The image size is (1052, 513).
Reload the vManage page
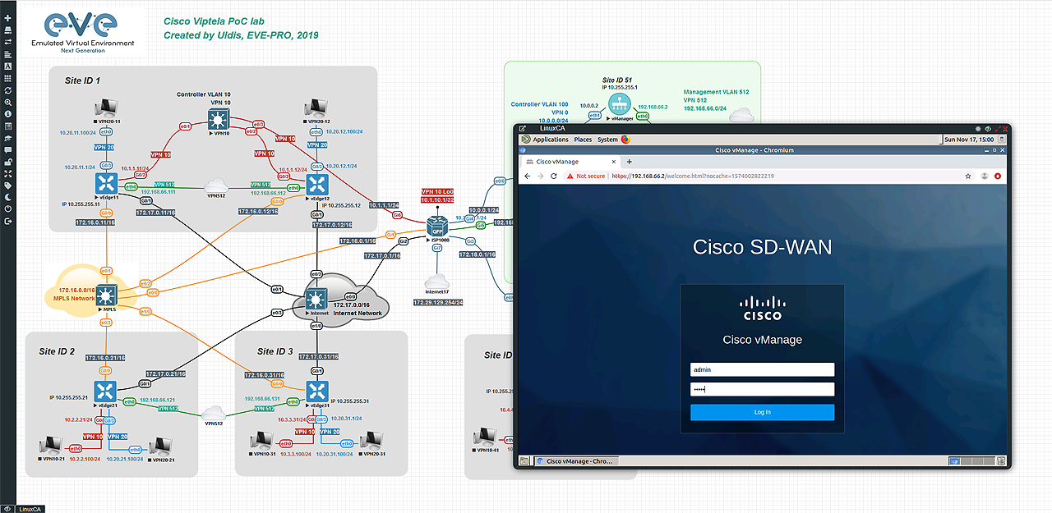point(554,176)
